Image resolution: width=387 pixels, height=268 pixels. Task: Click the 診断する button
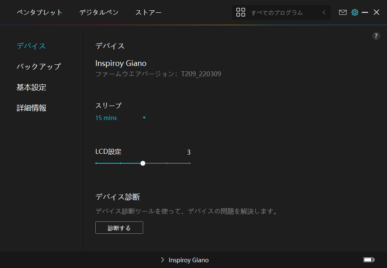(119, 228)
